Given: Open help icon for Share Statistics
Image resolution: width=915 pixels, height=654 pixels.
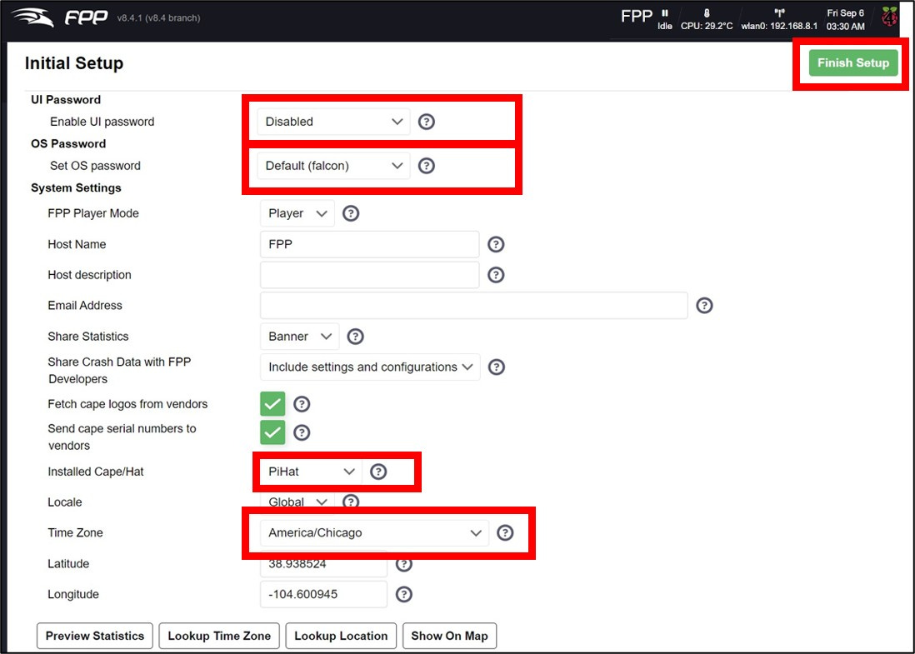Looking at the screenshot, I should (x=355, y=336).
